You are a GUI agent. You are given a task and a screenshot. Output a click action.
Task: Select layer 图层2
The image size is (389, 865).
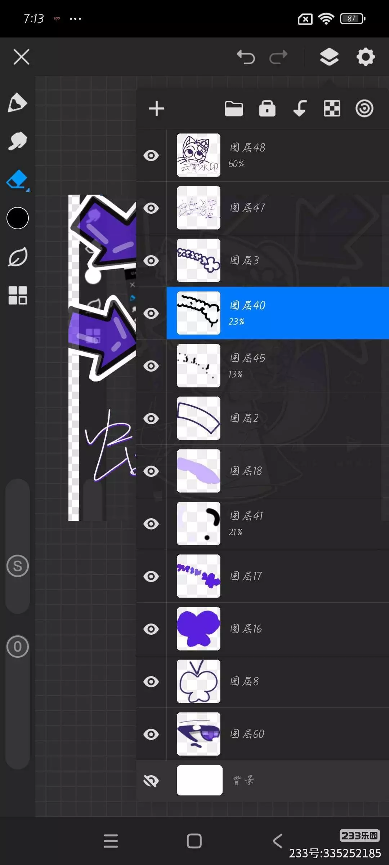point(278,418)
